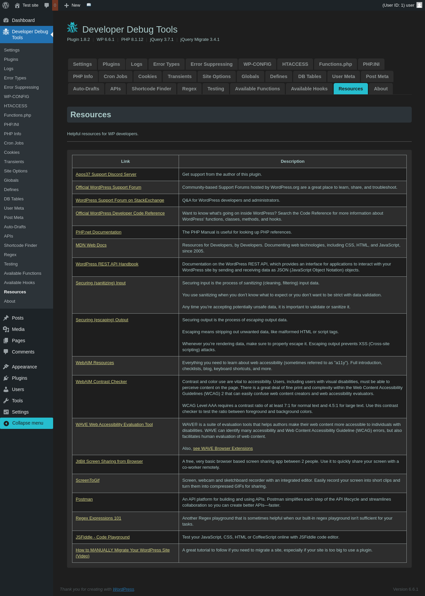Select the Globals tab
This screenshot has width=425, height=596.
point(250,76)
